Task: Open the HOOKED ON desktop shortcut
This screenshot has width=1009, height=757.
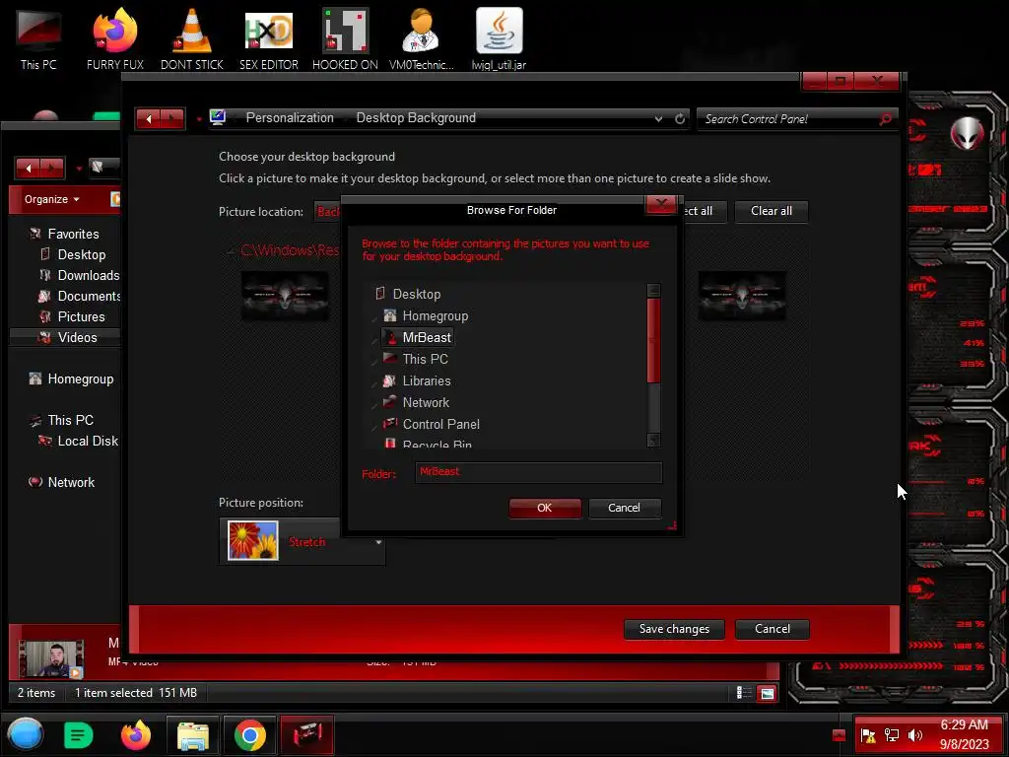Action: click(x=345, y=38)
